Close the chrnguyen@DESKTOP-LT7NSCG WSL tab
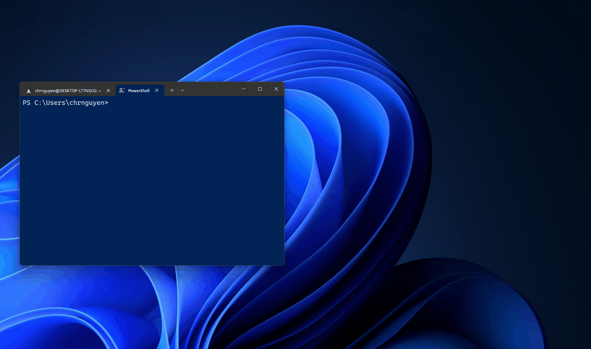This screenshot has height=349, width=591. pyautogui.click(x=108, y=90)
